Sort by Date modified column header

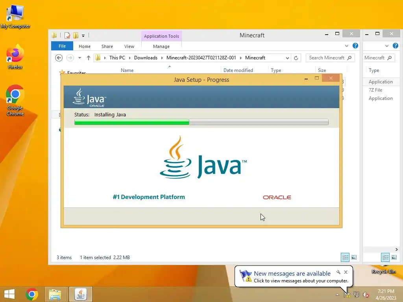[238, 70]
